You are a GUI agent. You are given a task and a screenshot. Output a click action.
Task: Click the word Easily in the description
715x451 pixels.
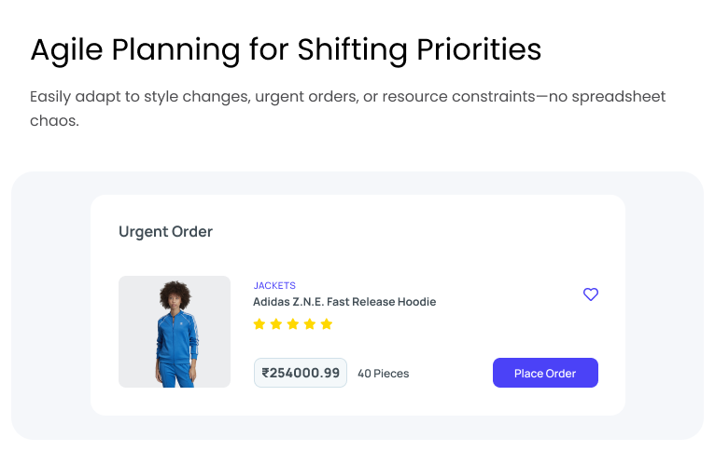(x=53, y=97)
